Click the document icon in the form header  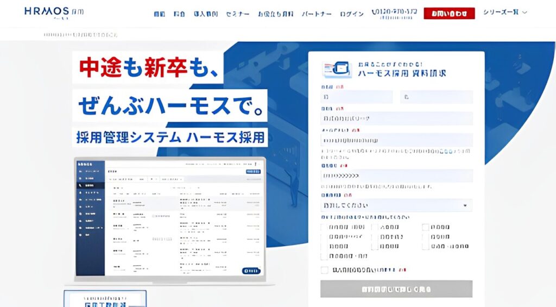(337, 70)
